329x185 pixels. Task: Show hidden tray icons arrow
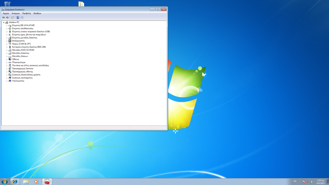300,181
